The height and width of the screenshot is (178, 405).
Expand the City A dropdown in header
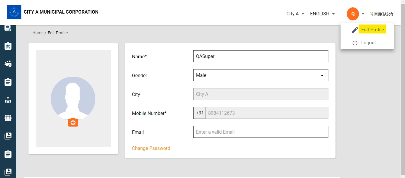(x=295, y=14)
